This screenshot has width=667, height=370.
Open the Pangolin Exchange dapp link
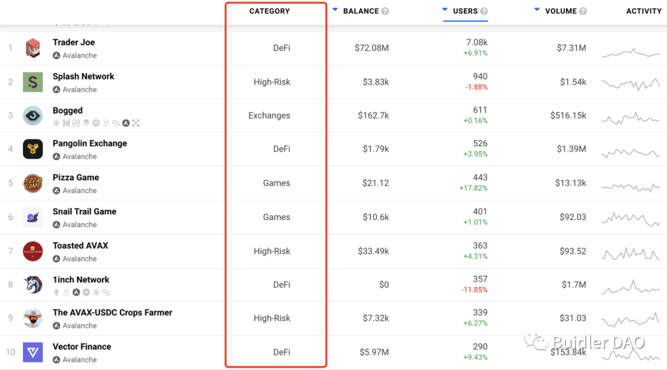pyautogui.click(x=90, y=143)
